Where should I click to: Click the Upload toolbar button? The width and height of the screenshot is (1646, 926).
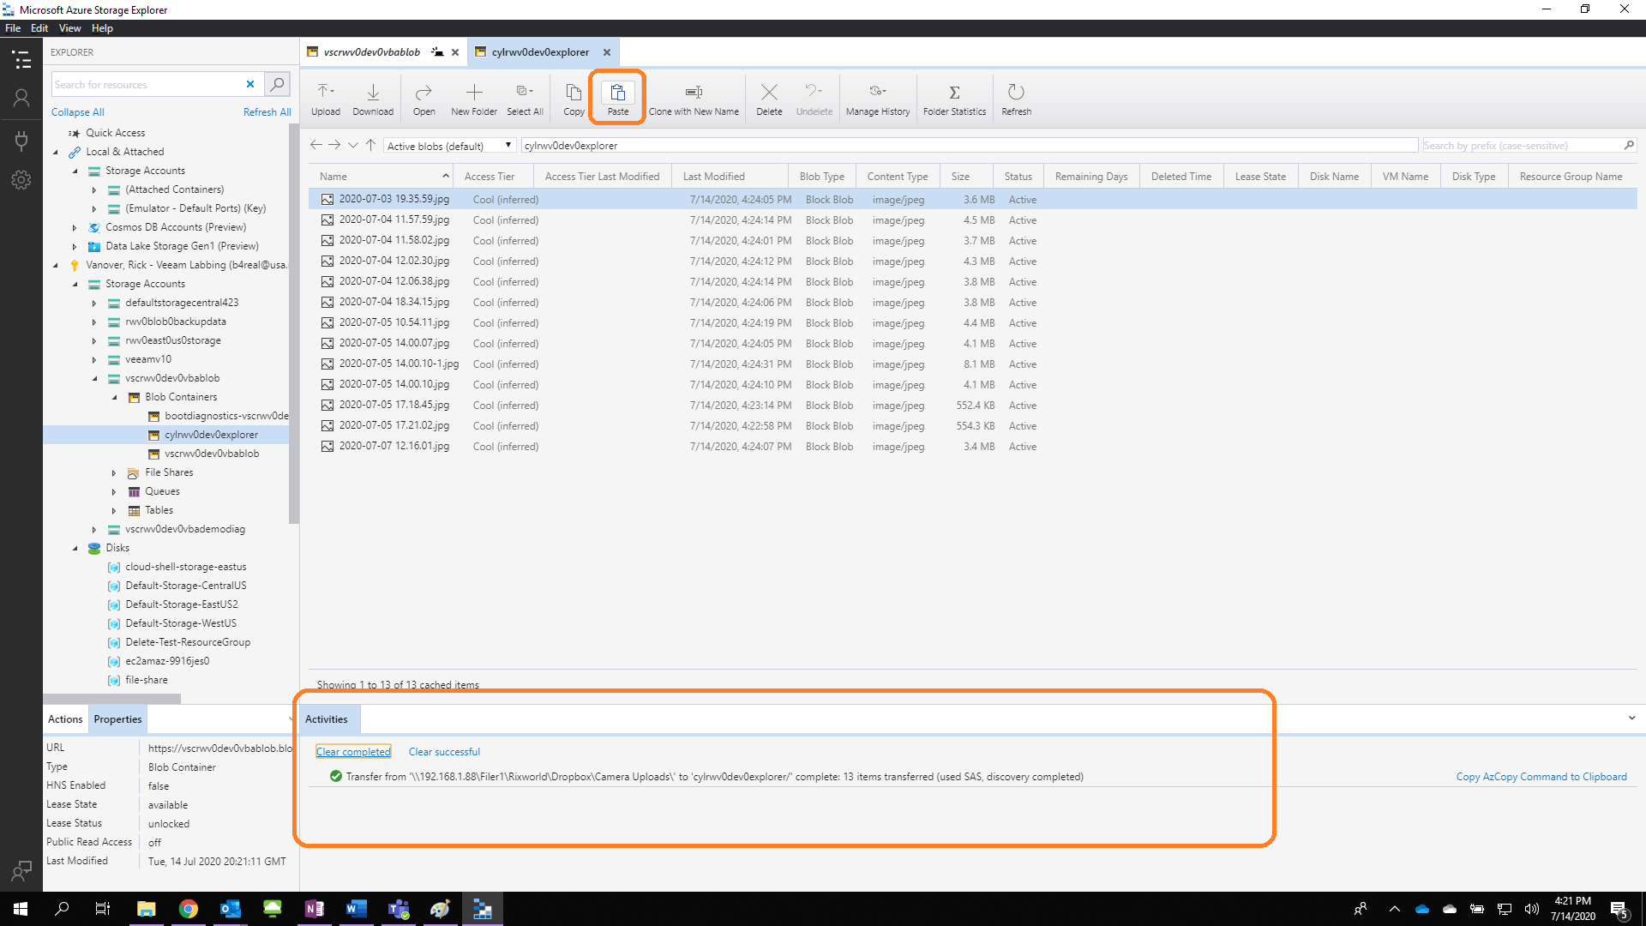[x=326, y=99]
